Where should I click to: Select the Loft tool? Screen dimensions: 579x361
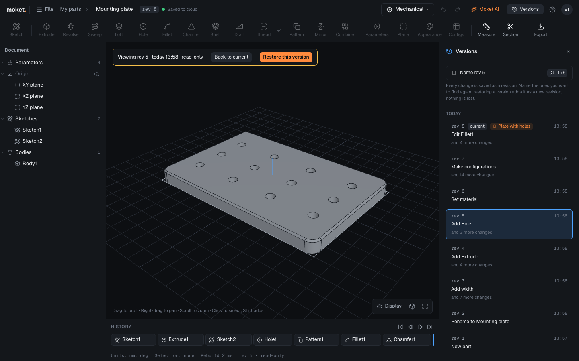pos(119,30)
